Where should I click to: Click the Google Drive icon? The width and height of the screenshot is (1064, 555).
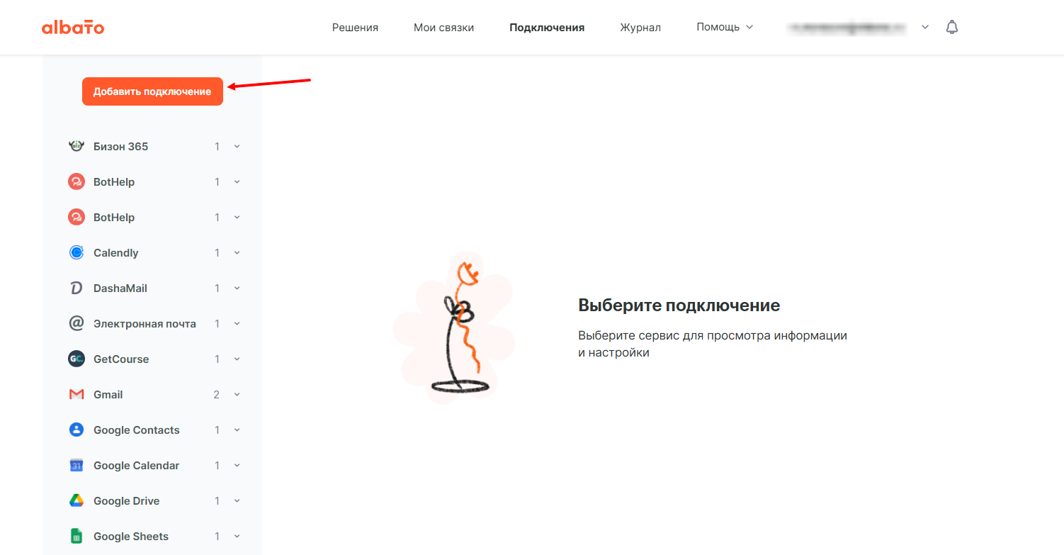pyautogui.click(x=77, y=500)
